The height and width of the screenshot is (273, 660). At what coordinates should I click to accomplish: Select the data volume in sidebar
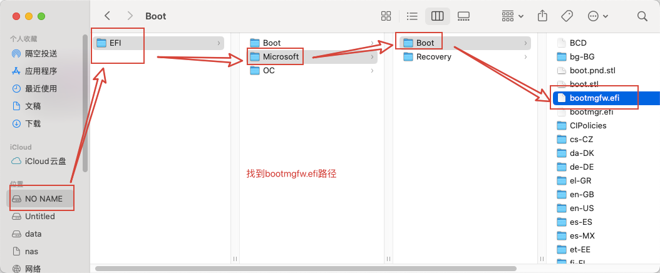pos(26,234)
